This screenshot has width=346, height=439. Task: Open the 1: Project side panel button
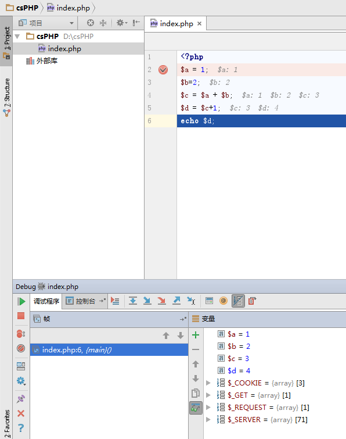coord(6,41)
